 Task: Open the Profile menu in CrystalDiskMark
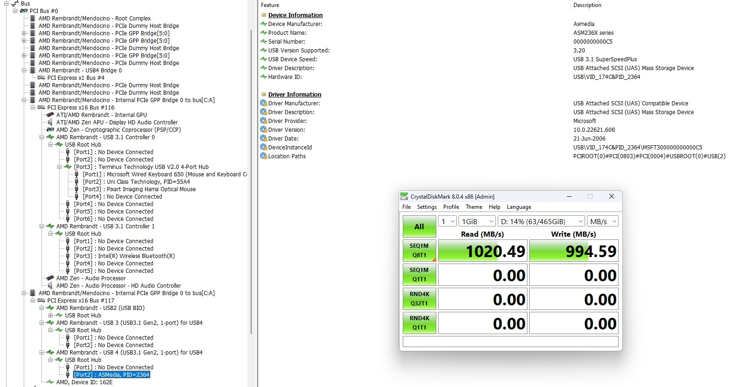[x=451, y=207]
